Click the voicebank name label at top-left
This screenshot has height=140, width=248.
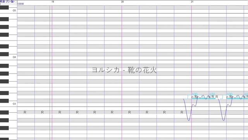point(8,2)
